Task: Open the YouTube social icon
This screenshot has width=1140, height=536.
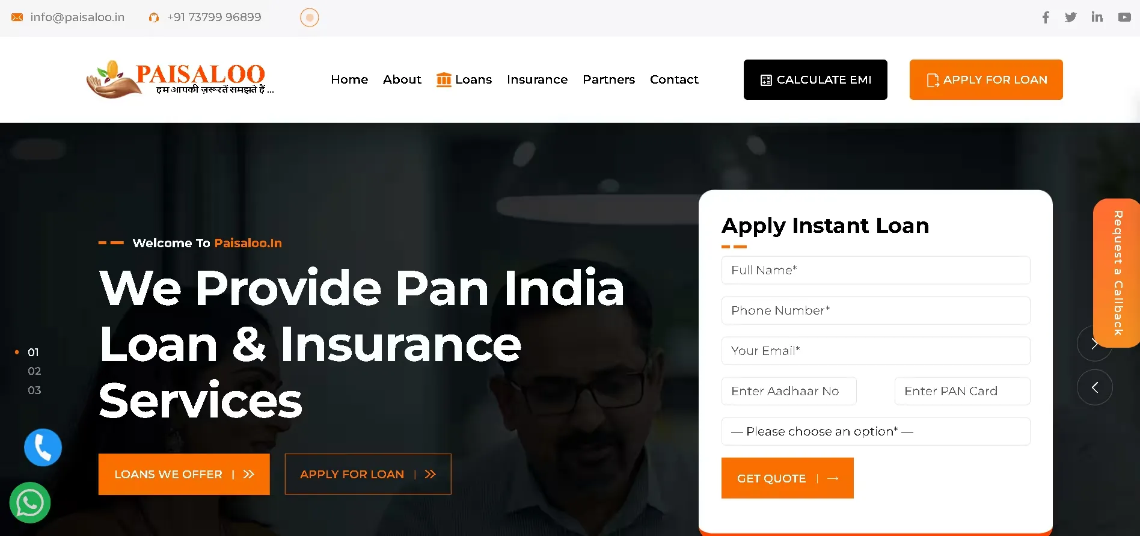Action: 1124,17
